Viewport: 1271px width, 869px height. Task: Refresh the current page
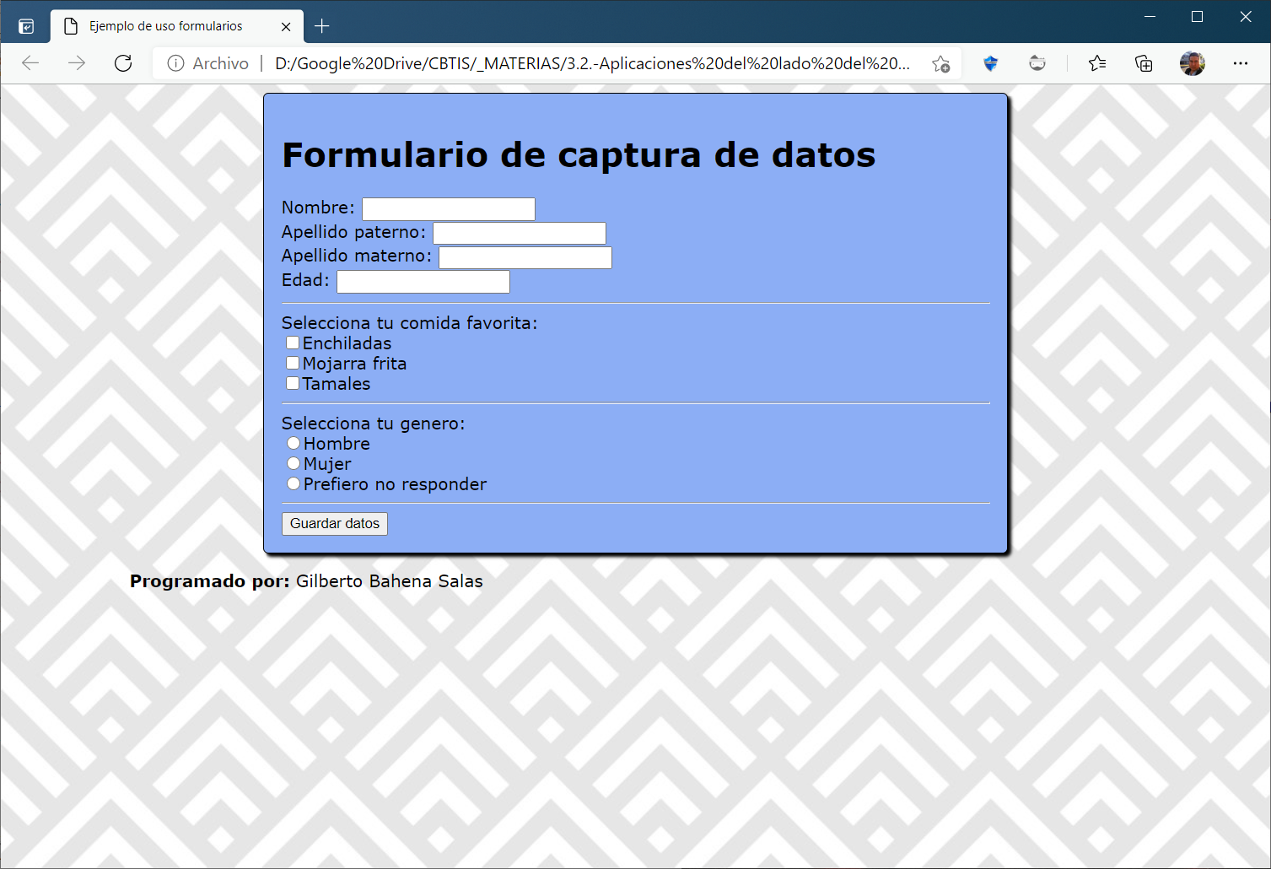pyautogui.click(x=123, y=63)
